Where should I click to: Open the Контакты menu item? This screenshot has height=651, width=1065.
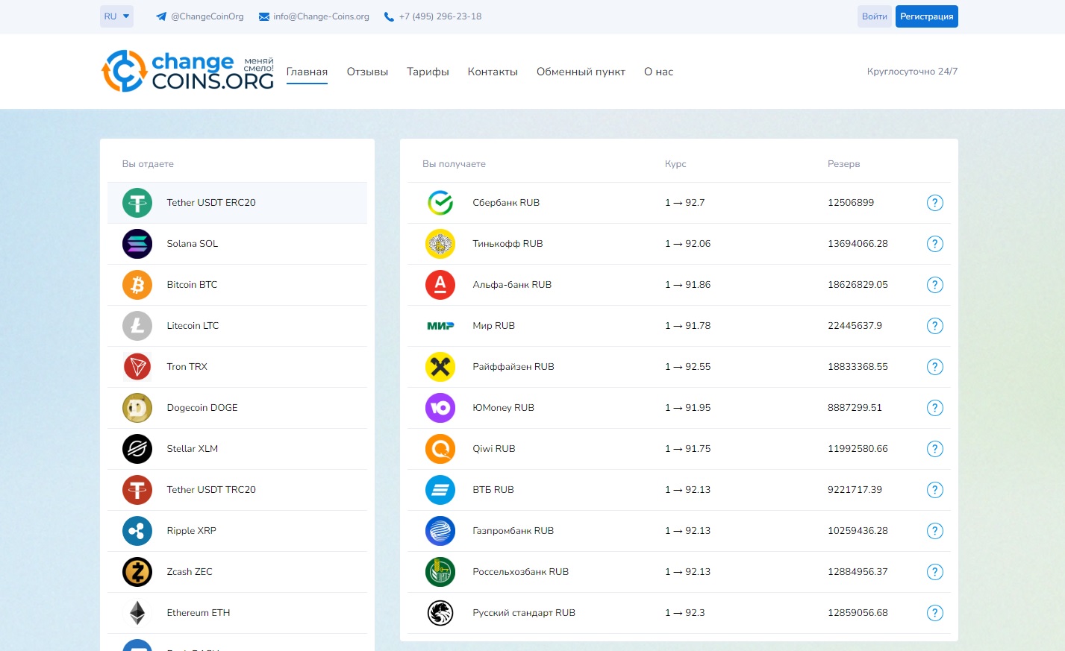tap(493, 72)
